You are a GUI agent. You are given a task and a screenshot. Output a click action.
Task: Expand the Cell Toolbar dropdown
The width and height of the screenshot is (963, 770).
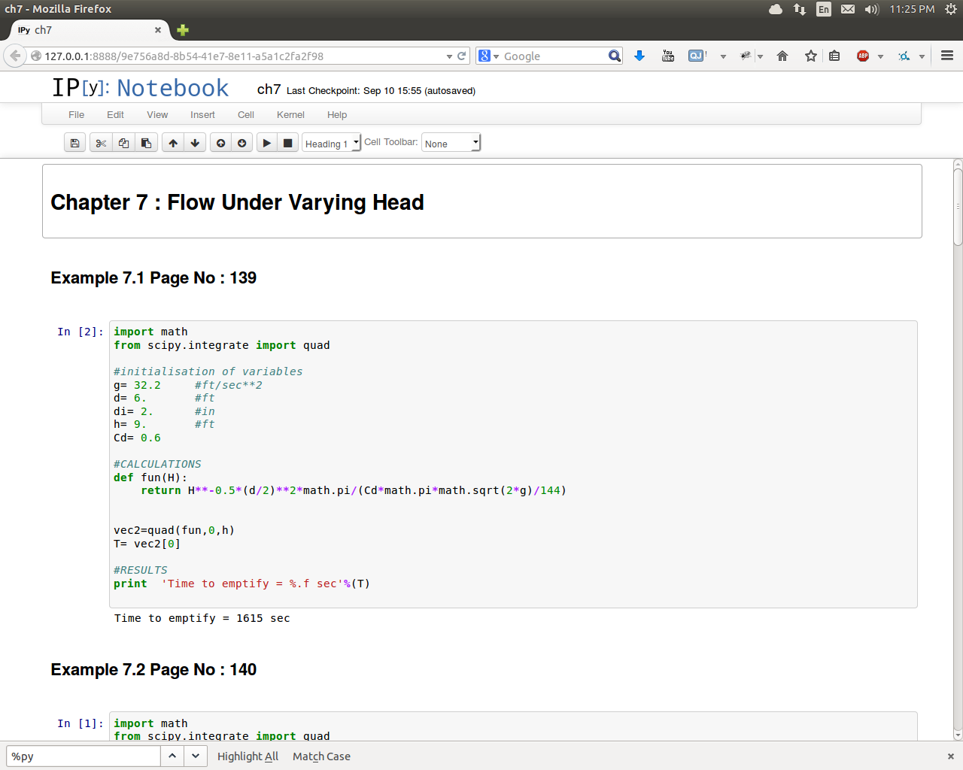click(451, 144)
